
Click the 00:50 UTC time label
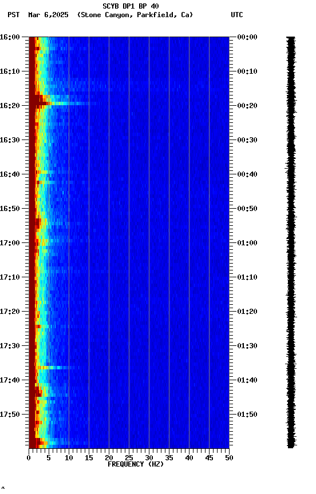[247, 209]
